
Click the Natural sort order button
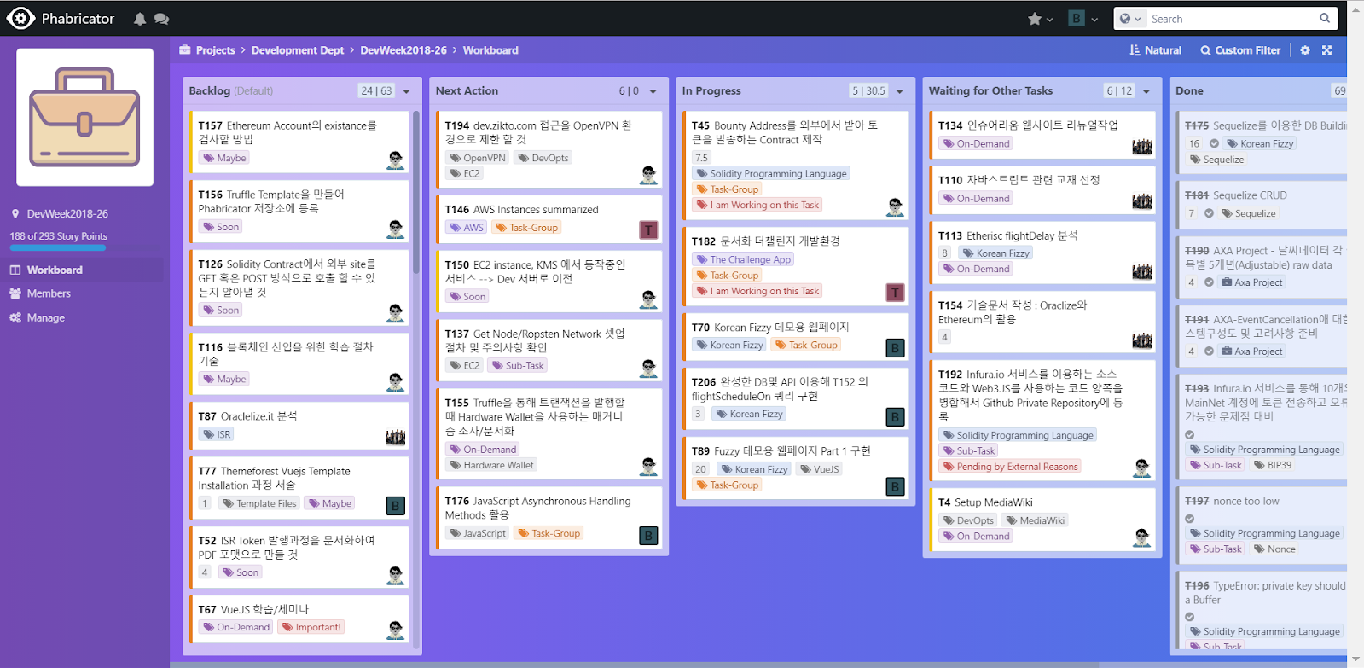click(x=1155, y=50)
